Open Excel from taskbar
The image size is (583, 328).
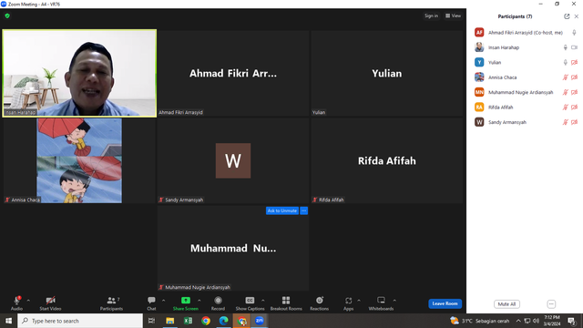[188, 321]
